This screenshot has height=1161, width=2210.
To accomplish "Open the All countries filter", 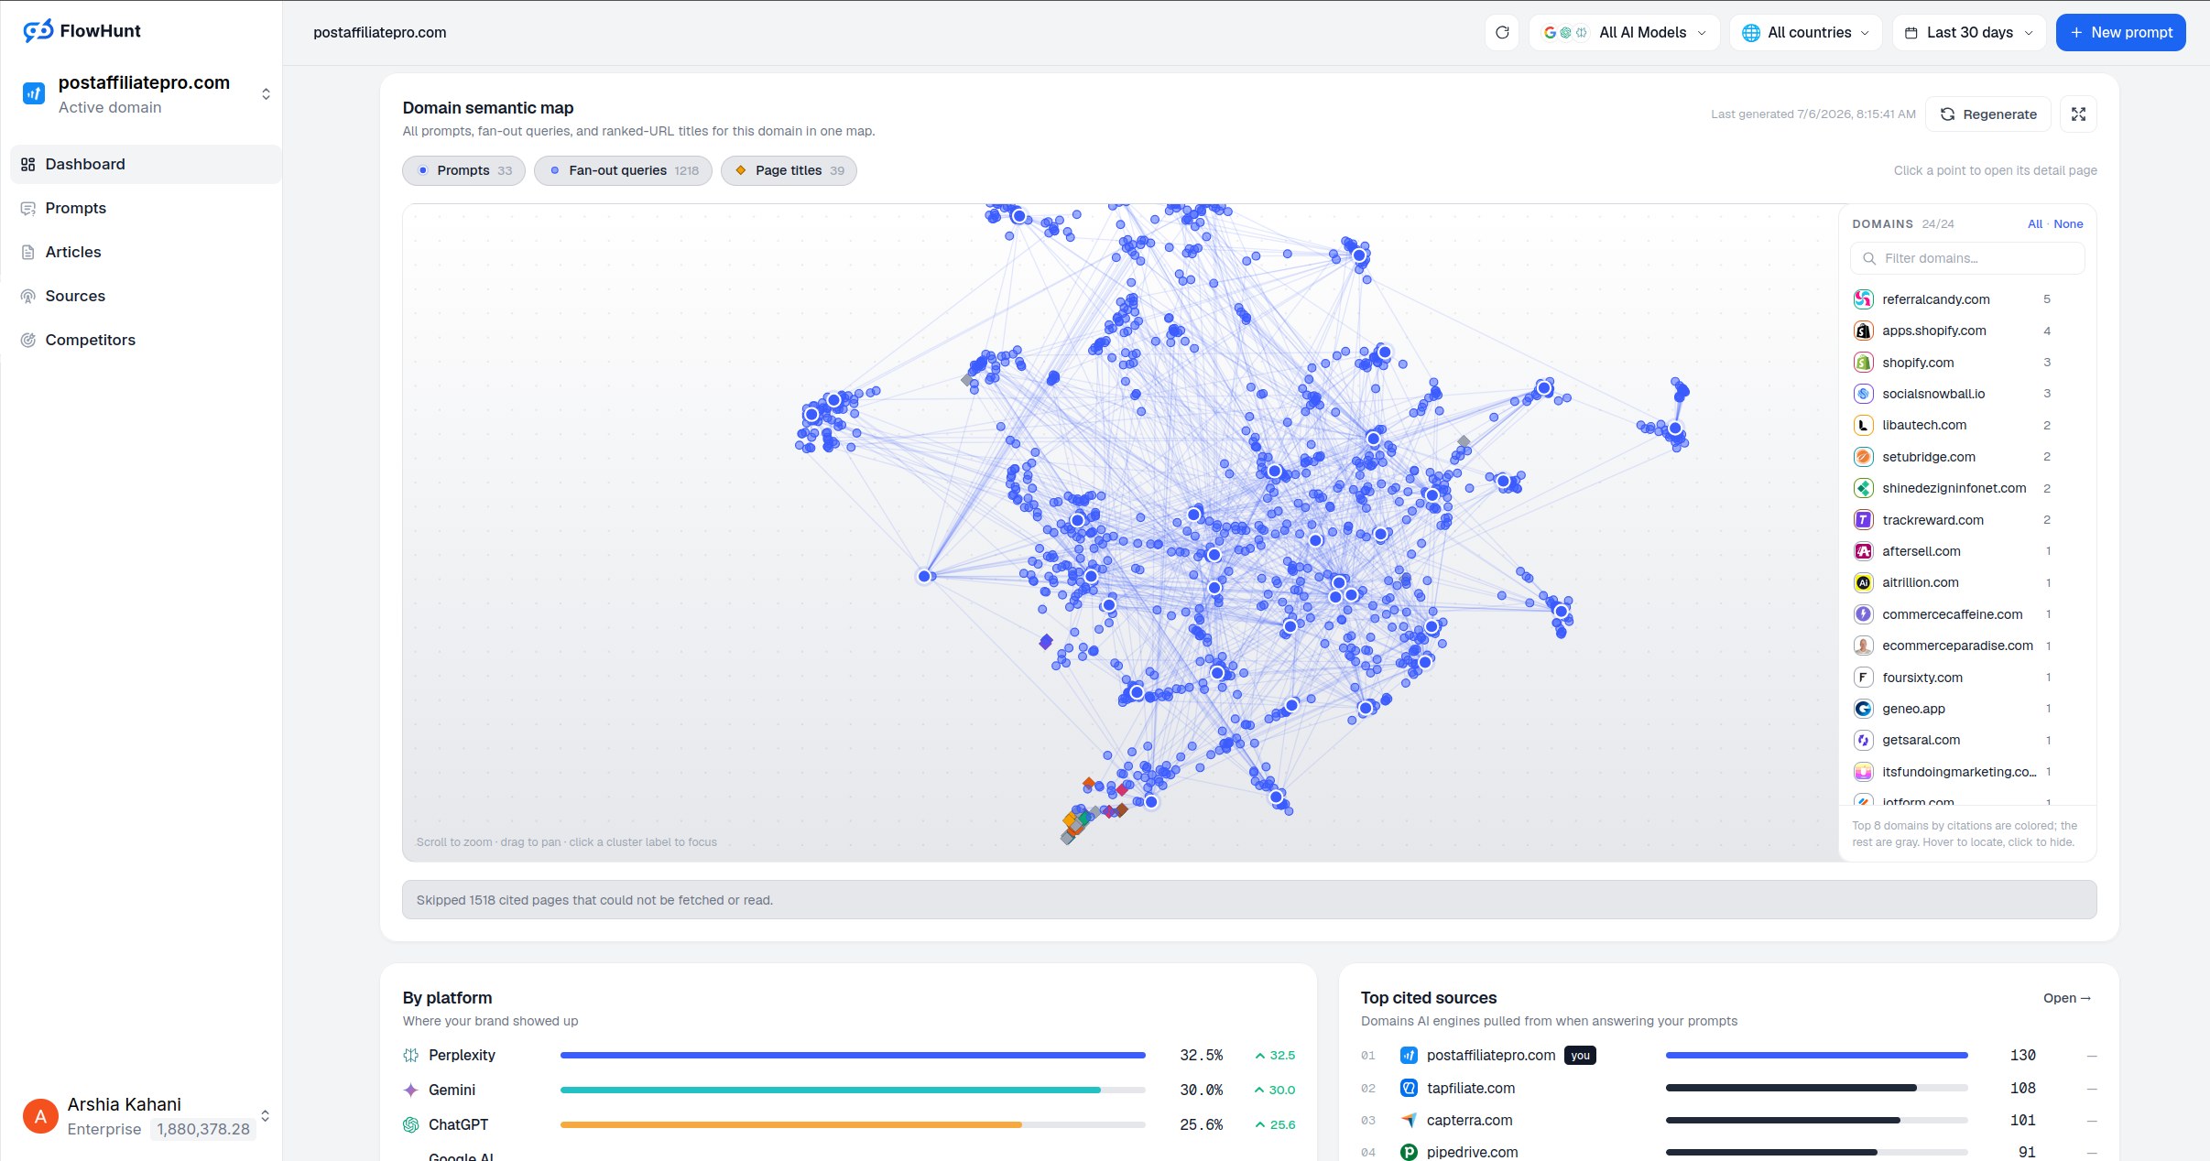I will 1805,32.
